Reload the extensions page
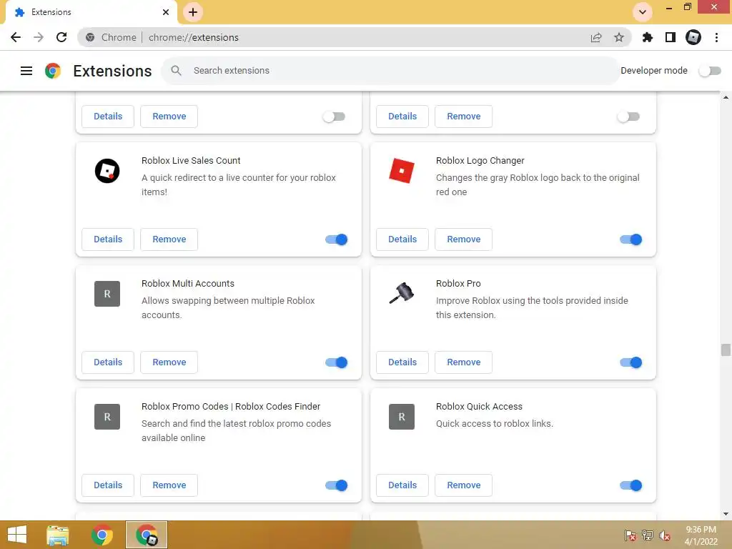 click(x=61, y=37)
